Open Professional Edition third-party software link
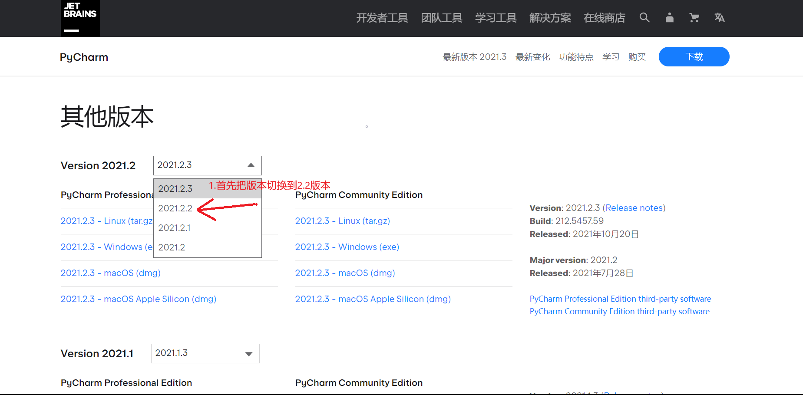 (x=620, y=299)
